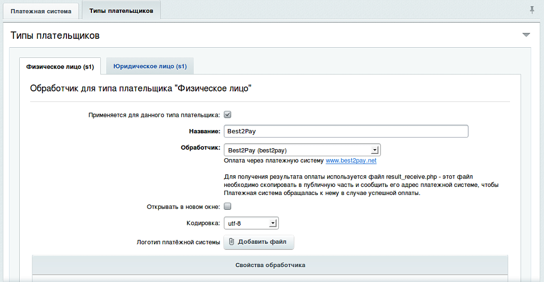Collapse the Типы плательщиков section arrow

click(526, 35)
